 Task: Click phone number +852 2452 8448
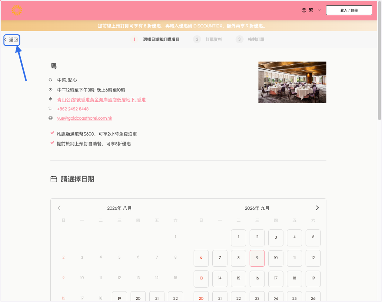pos(73,109)
